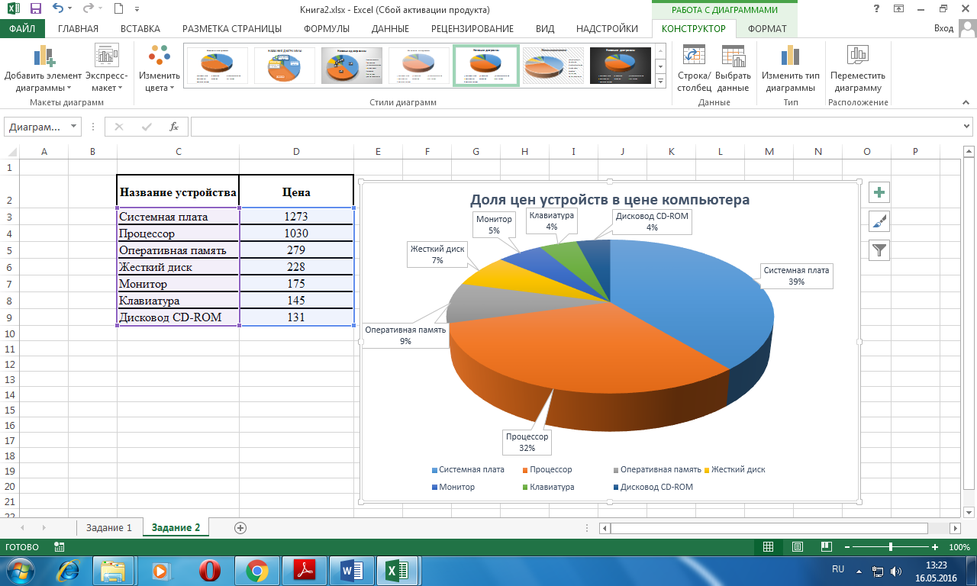Open Word from the taskbar
The height and width of the screenshot is (586, 977).
click(x=352, y=571)
